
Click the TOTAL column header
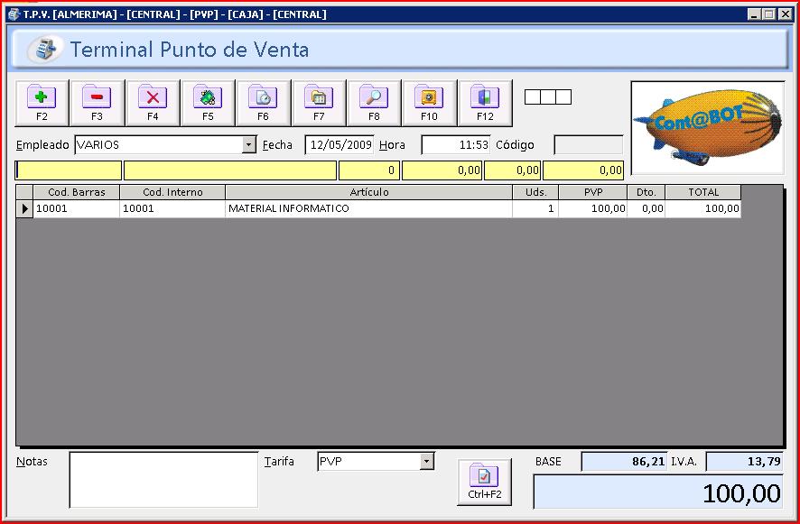(x=703, y=192)
